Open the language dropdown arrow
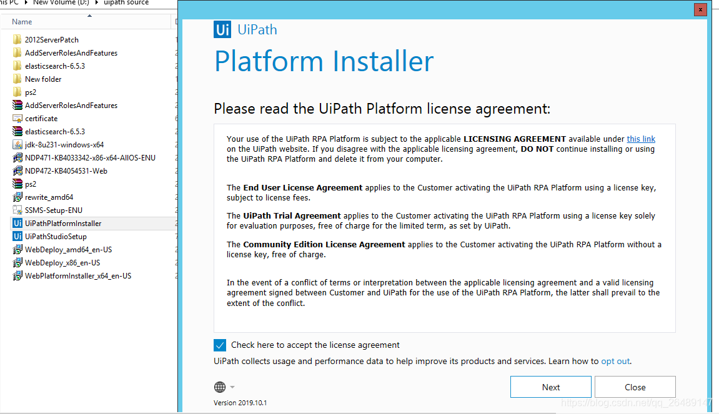 tap(232, 387)
